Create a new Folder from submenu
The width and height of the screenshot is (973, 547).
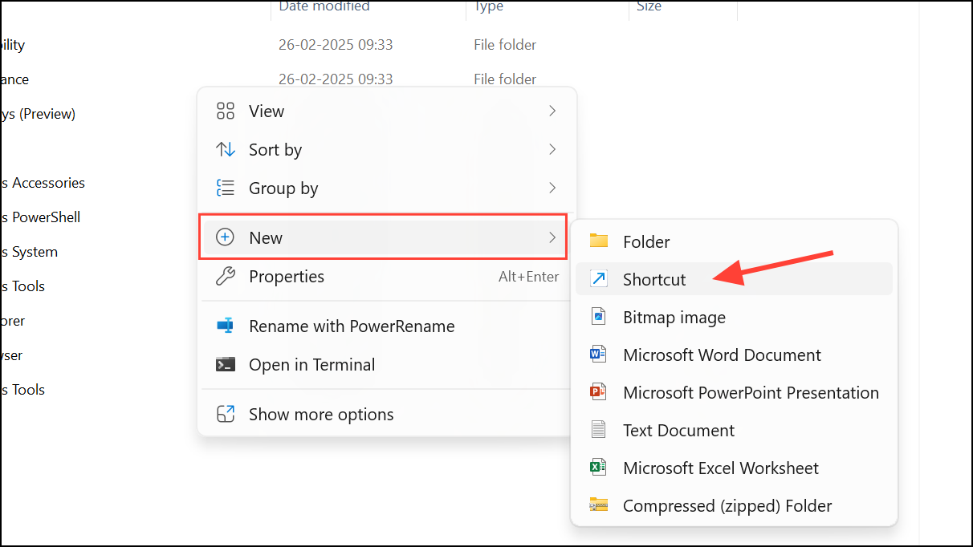point(734,241)
